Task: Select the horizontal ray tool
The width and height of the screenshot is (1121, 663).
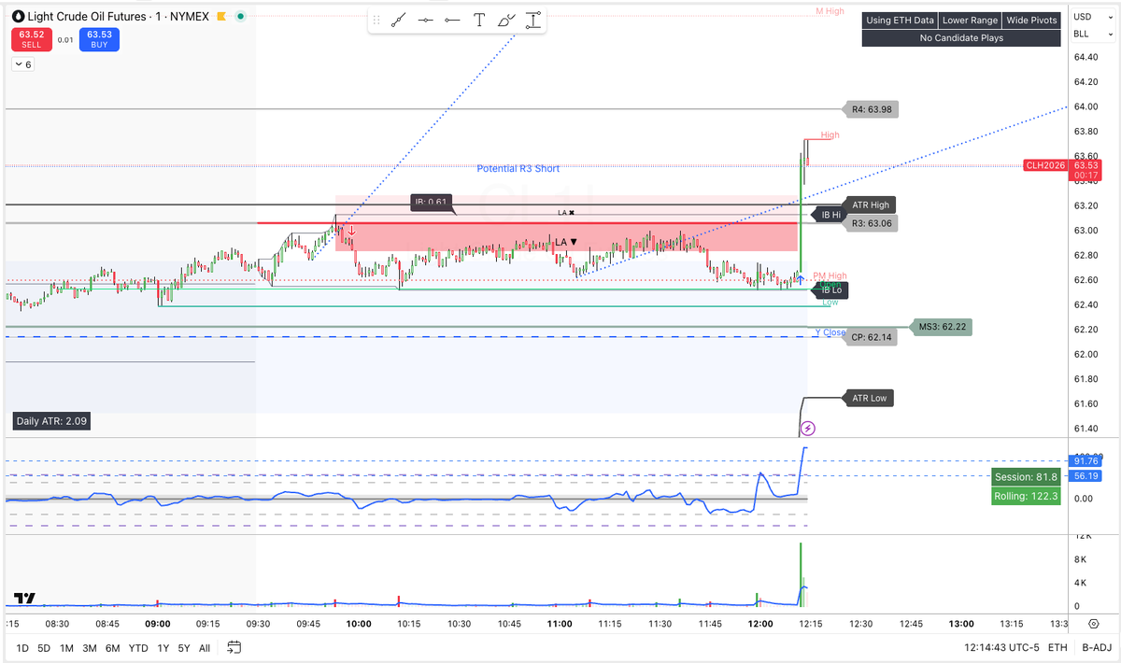Action: tap(452, 20)
